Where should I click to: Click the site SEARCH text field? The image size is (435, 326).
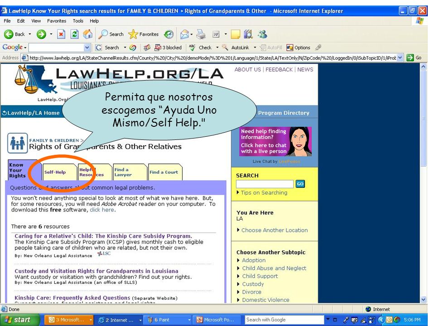pyautogui.click(x=265, y=184)
